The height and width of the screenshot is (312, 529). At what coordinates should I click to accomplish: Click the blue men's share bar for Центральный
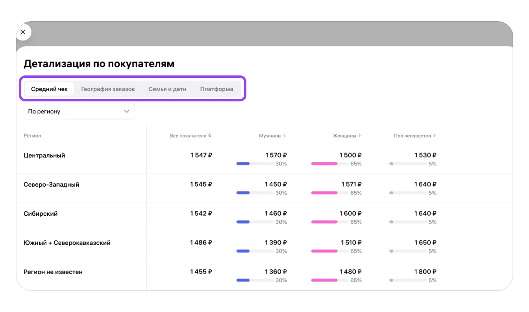(x=243, y=164)
